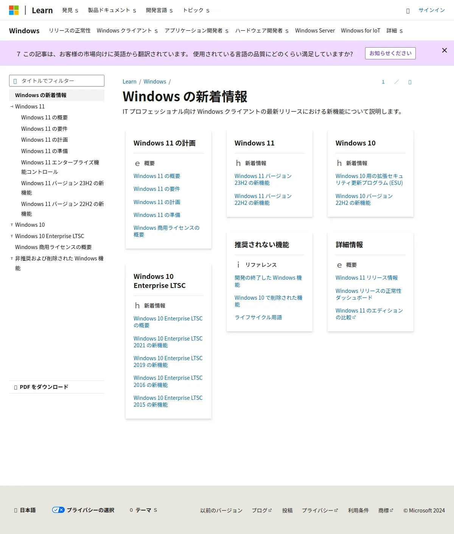Click ブログ footer link

262,511
